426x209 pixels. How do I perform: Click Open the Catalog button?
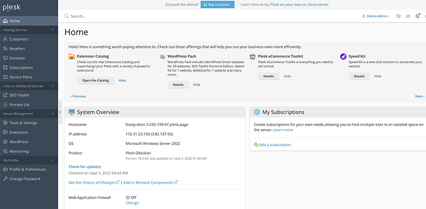pos(96,80)
